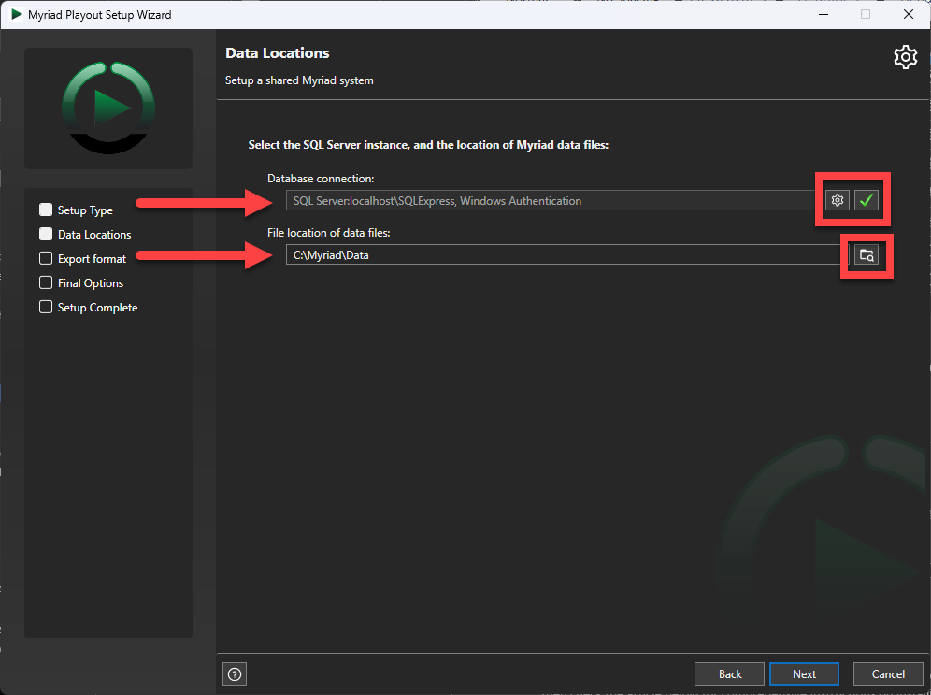Toggle the Setup Complete checkbox
931x695 pixels.
tap(46, 307)
